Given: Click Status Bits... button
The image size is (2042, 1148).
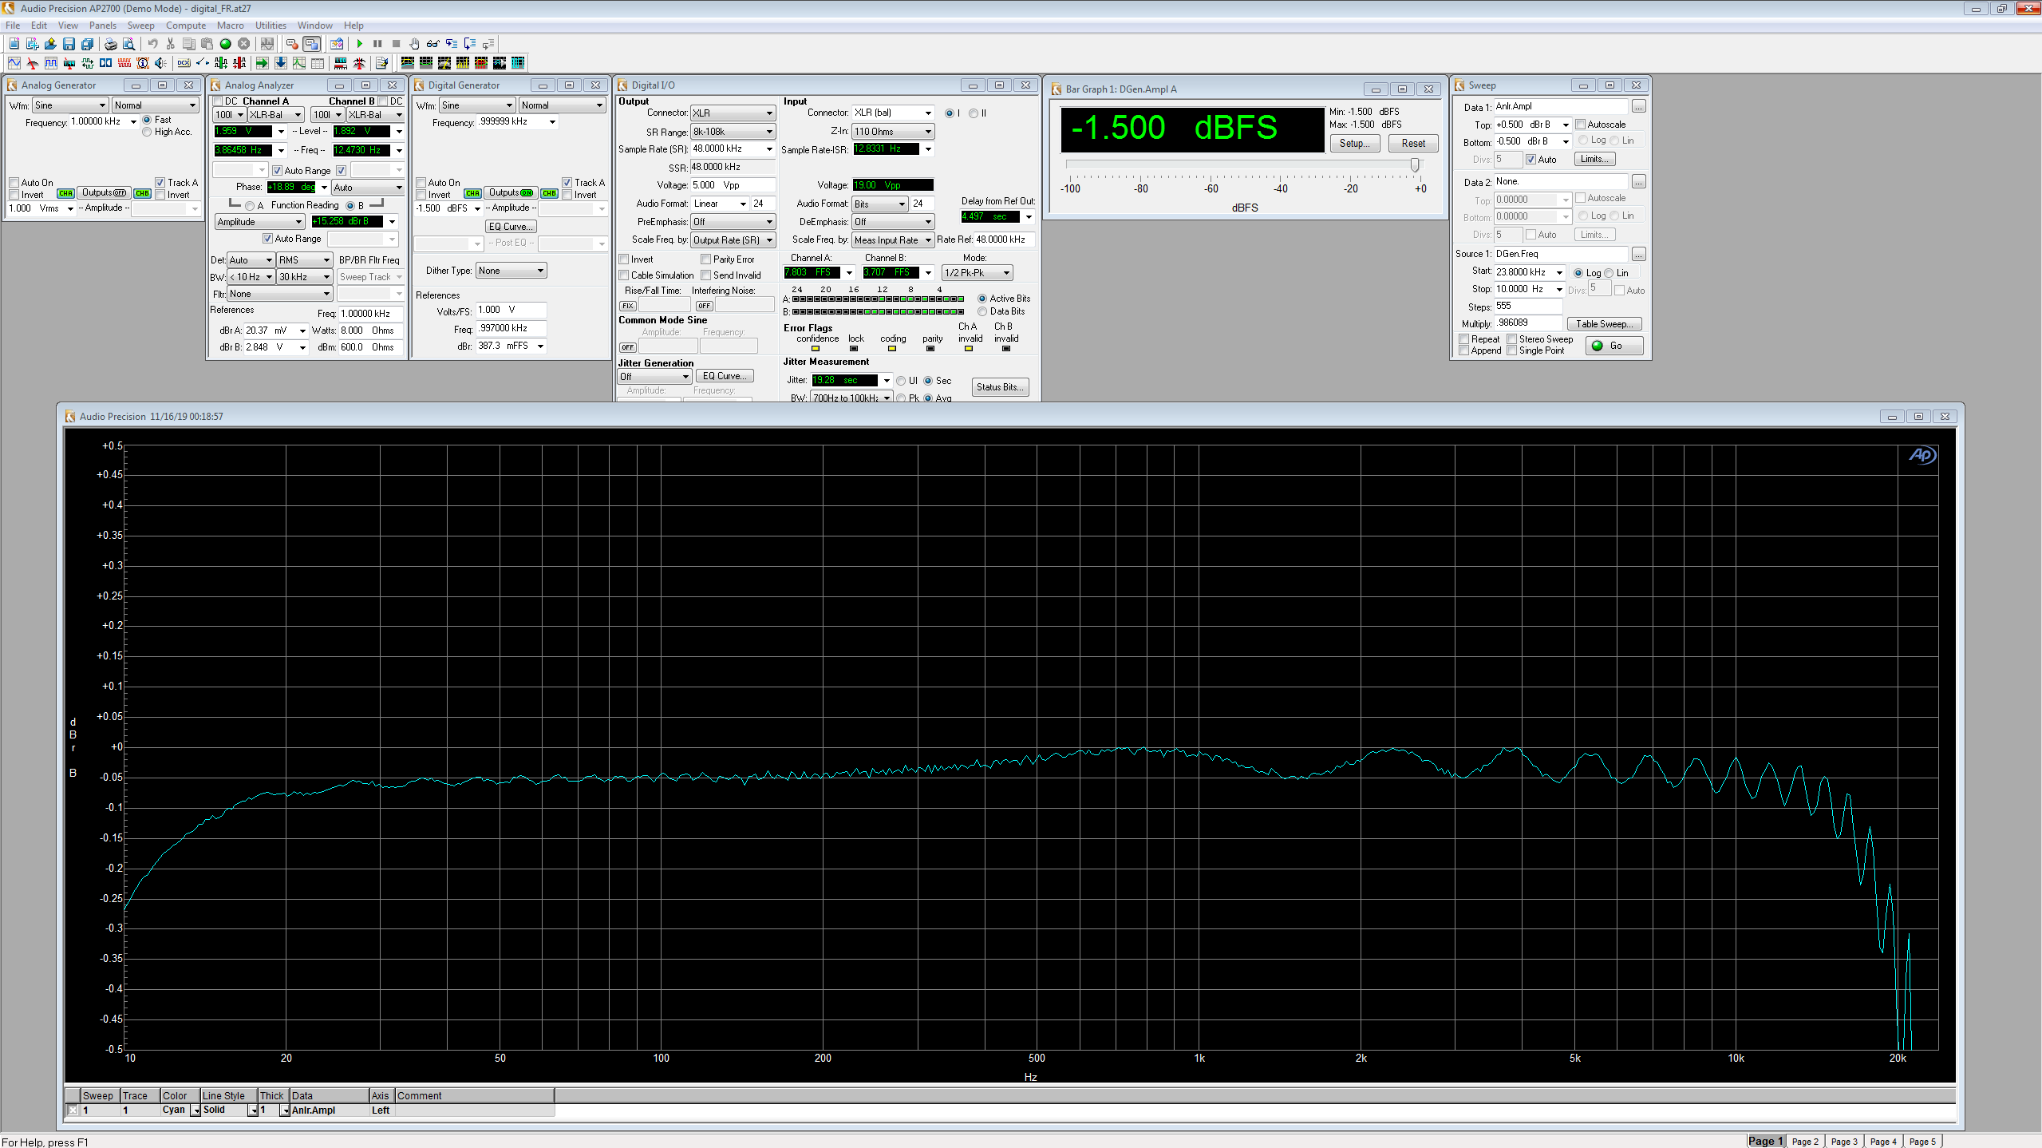Looking at the screenshot, I should (1000, 387).
